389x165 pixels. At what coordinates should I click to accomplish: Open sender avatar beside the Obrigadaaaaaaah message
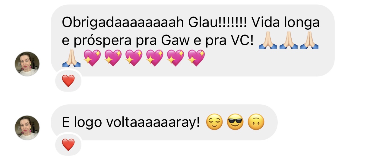(27, 64)
